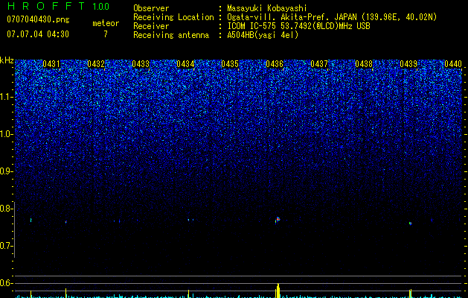Screen dimensions: 468x298
Task: Click the 0431 time marker
Action: pos(51,64)
